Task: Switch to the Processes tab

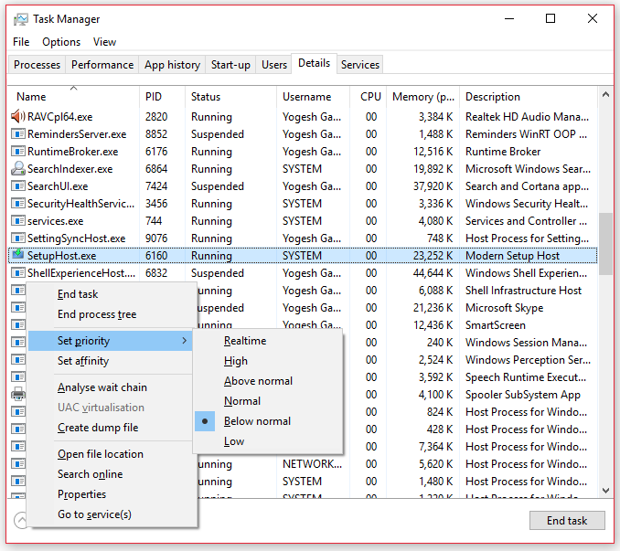Action: pyautogui.click(x=37, y=65)
